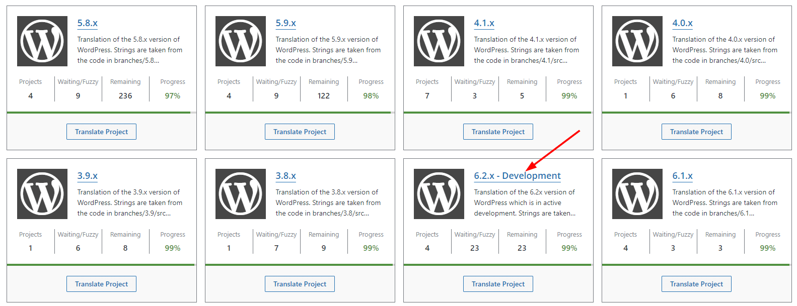This screenshot has width=797, height=306.
Task: Click the 98% progress value on 5.9.x
Action: point(371,95)
